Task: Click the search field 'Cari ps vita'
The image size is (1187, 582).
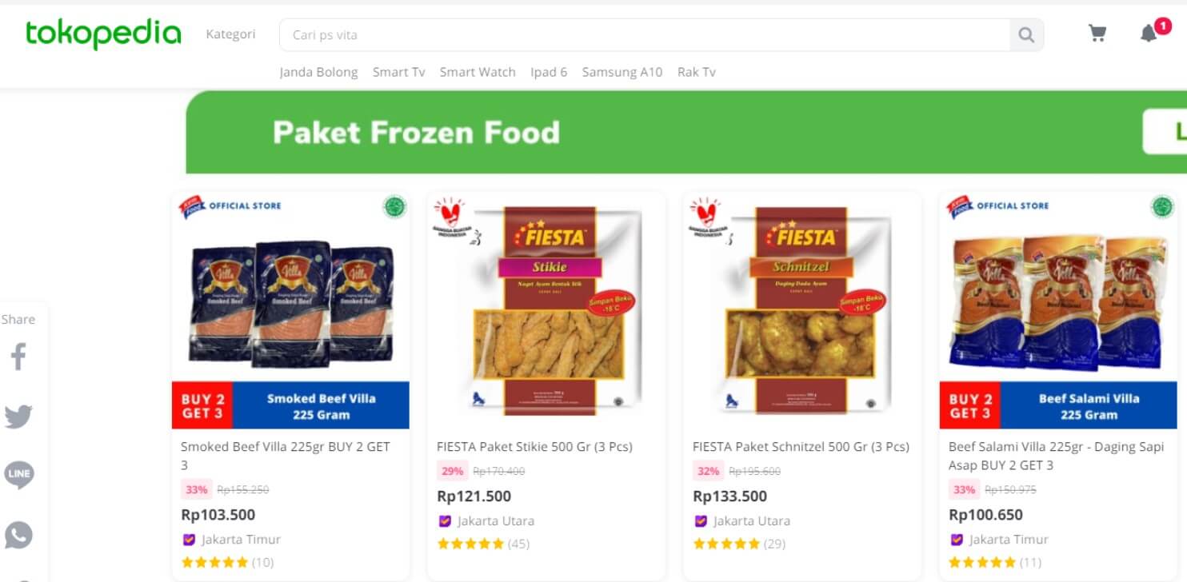Action: (x=645, y=35)
